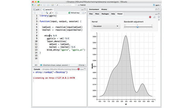
Task: Click the code tools wand icon
Action: [x=51, y=13]
